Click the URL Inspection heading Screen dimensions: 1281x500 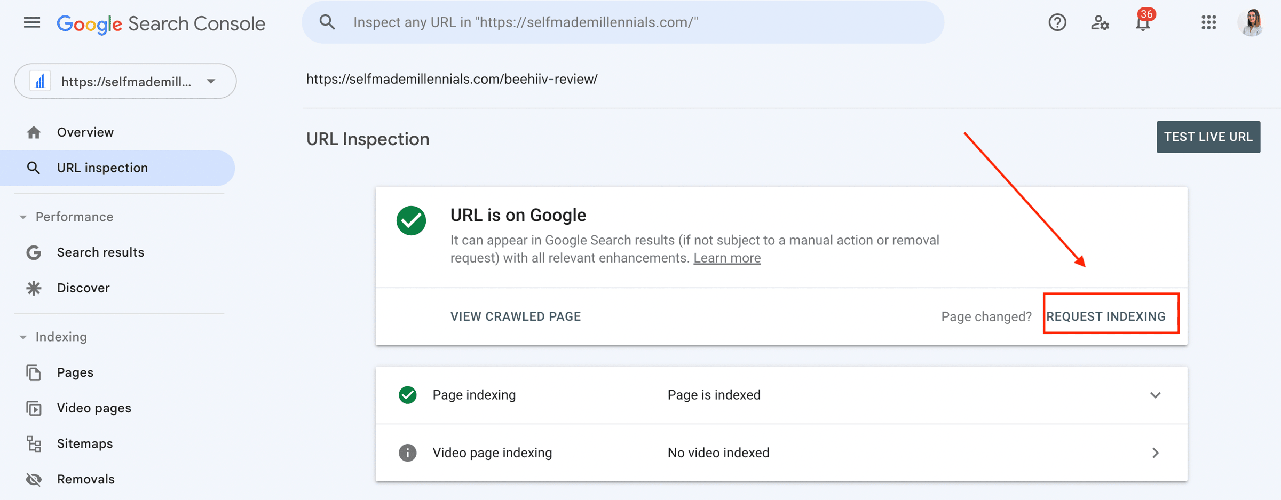coord(368,139)
